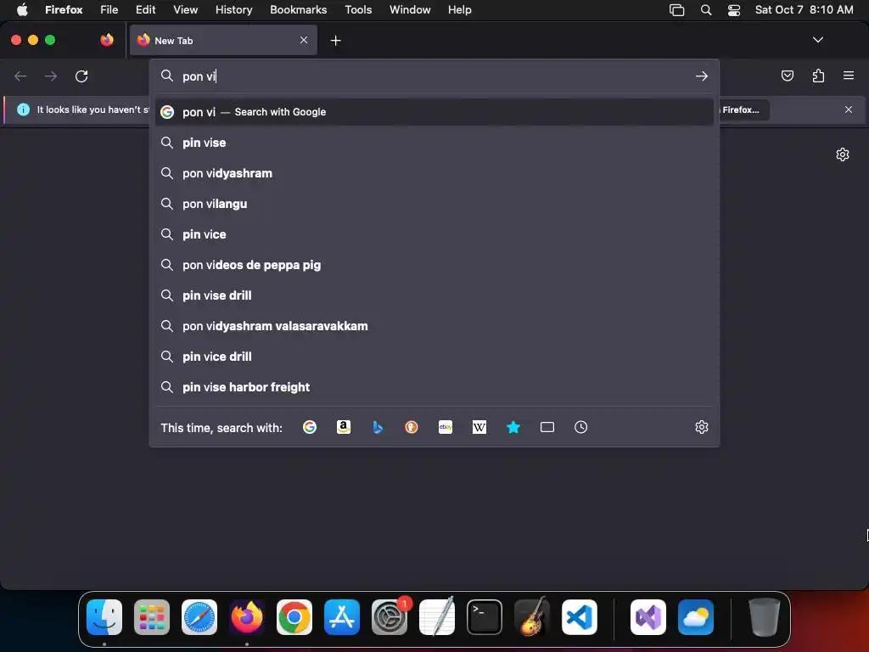The image size is (869, 652).
Task: Open Finder from the Dock
Action: tap(104, 616)
